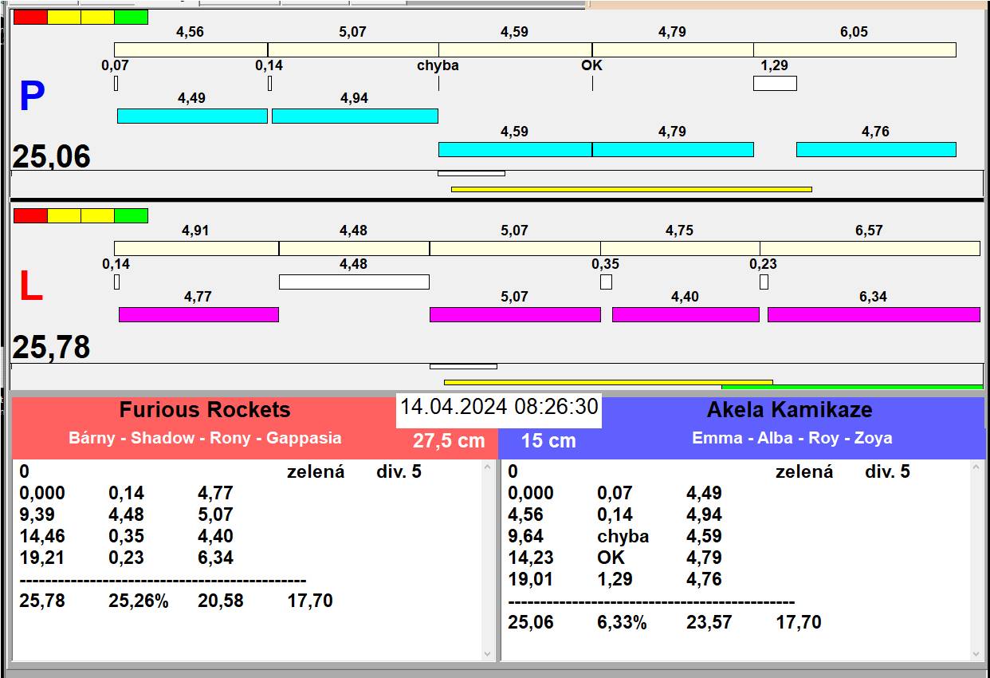The image size is (990, 678).
Task: Select the magenta bar labeled 4,77
Action: 198,314
